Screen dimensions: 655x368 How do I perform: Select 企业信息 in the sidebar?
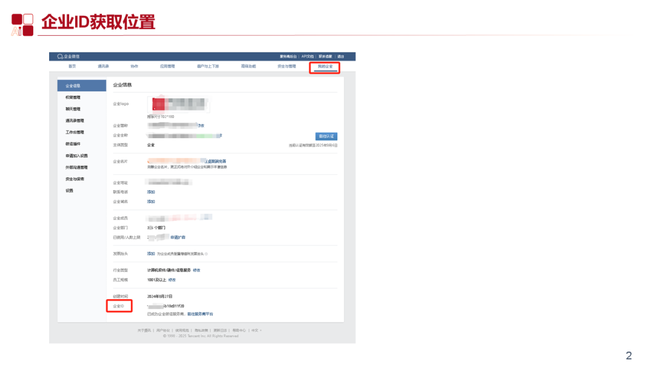click(x=82, y=85)
